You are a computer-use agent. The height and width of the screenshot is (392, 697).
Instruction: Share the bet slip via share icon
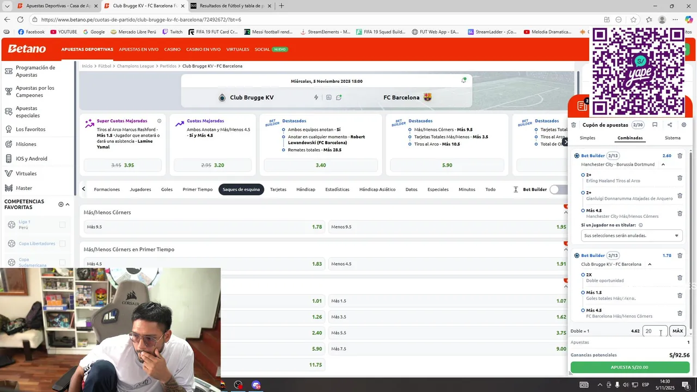tap(669, 125)
